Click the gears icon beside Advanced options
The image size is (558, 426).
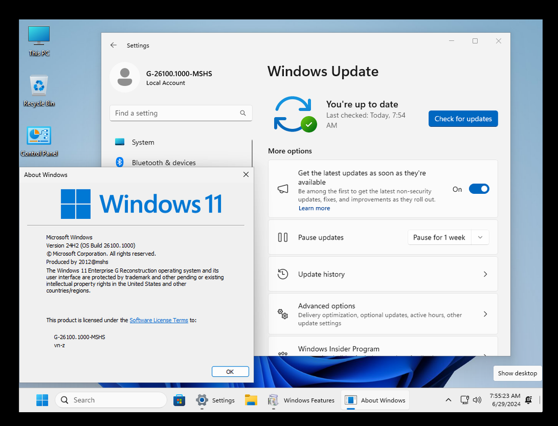click(x=283, y=314)
